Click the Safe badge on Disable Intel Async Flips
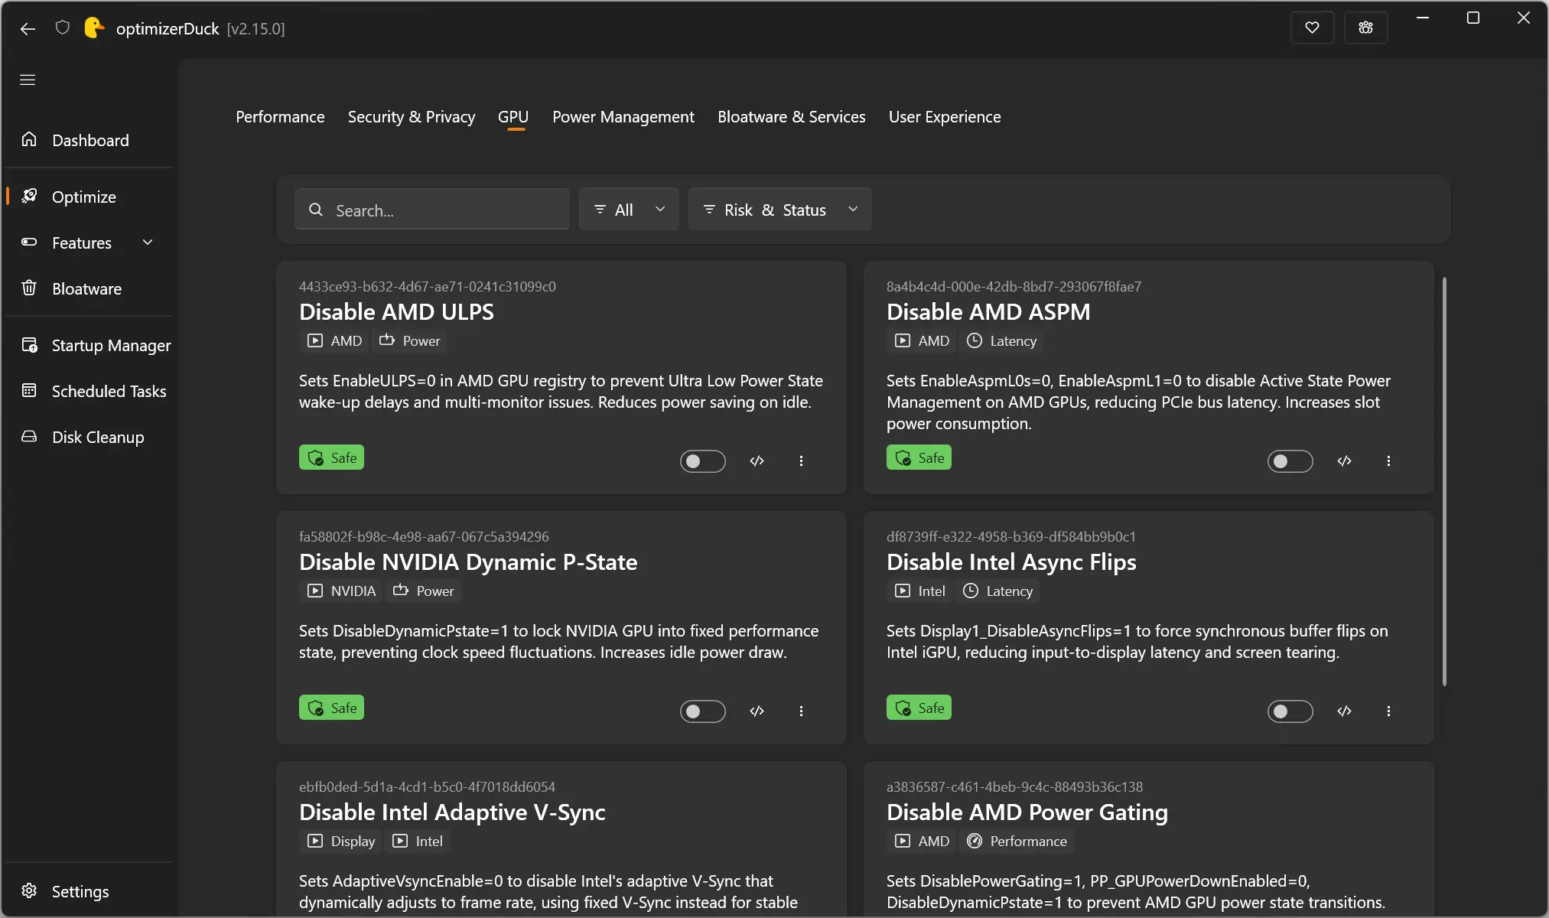This screenshot has height=918, width=1549. [x=919, y=708]
